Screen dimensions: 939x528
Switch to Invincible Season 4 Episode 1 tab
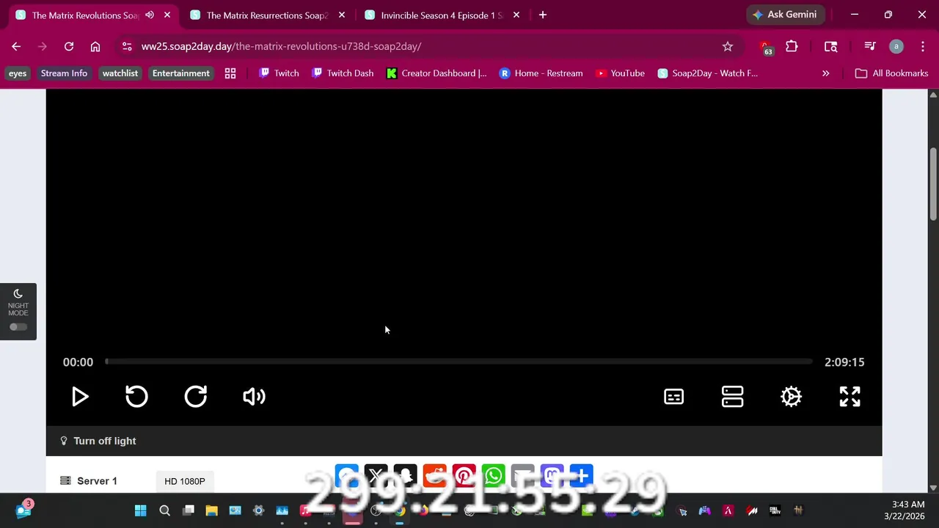[x=442, y=15]
